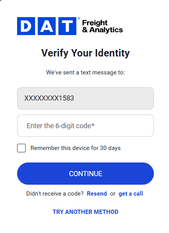Tick the Remember this device checkbox
The image size is (169, 233).
pos(21,148)
